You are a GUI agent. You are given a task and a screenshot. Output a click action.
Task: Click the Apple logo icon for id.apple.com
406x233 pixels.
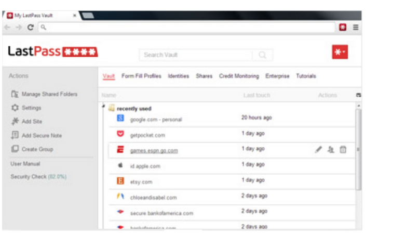(x=120, y=165)
